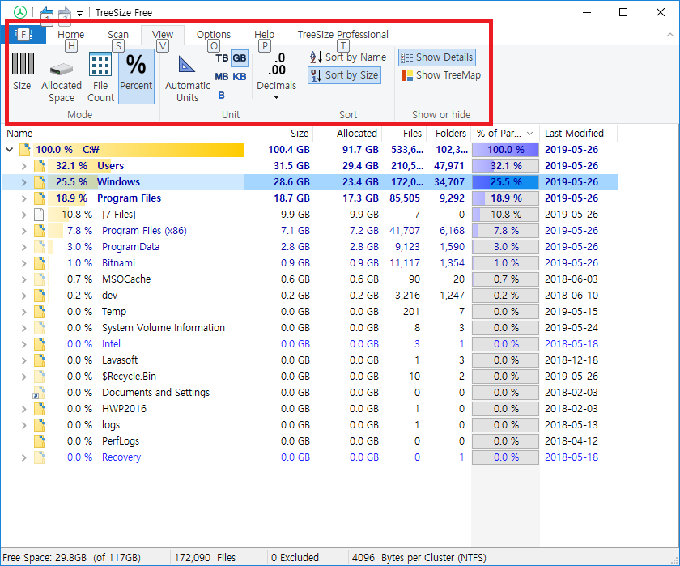
Task: Expand the ProgramData folder
Action: tap(23, 247)
